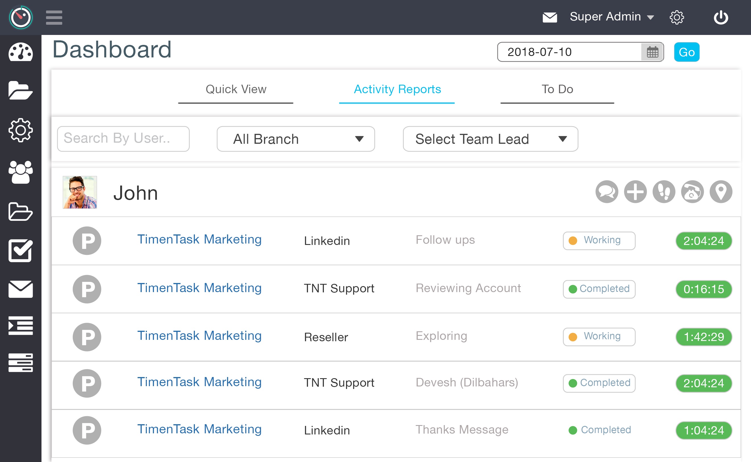Image resolution: width=751 pixels, height=462 pixels.
Task: Click Working status on Exploring row
Action: (599, 337)
